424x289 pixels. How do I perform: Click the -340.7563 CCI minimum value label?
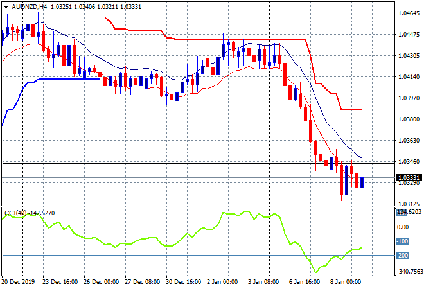coord(409,272)
